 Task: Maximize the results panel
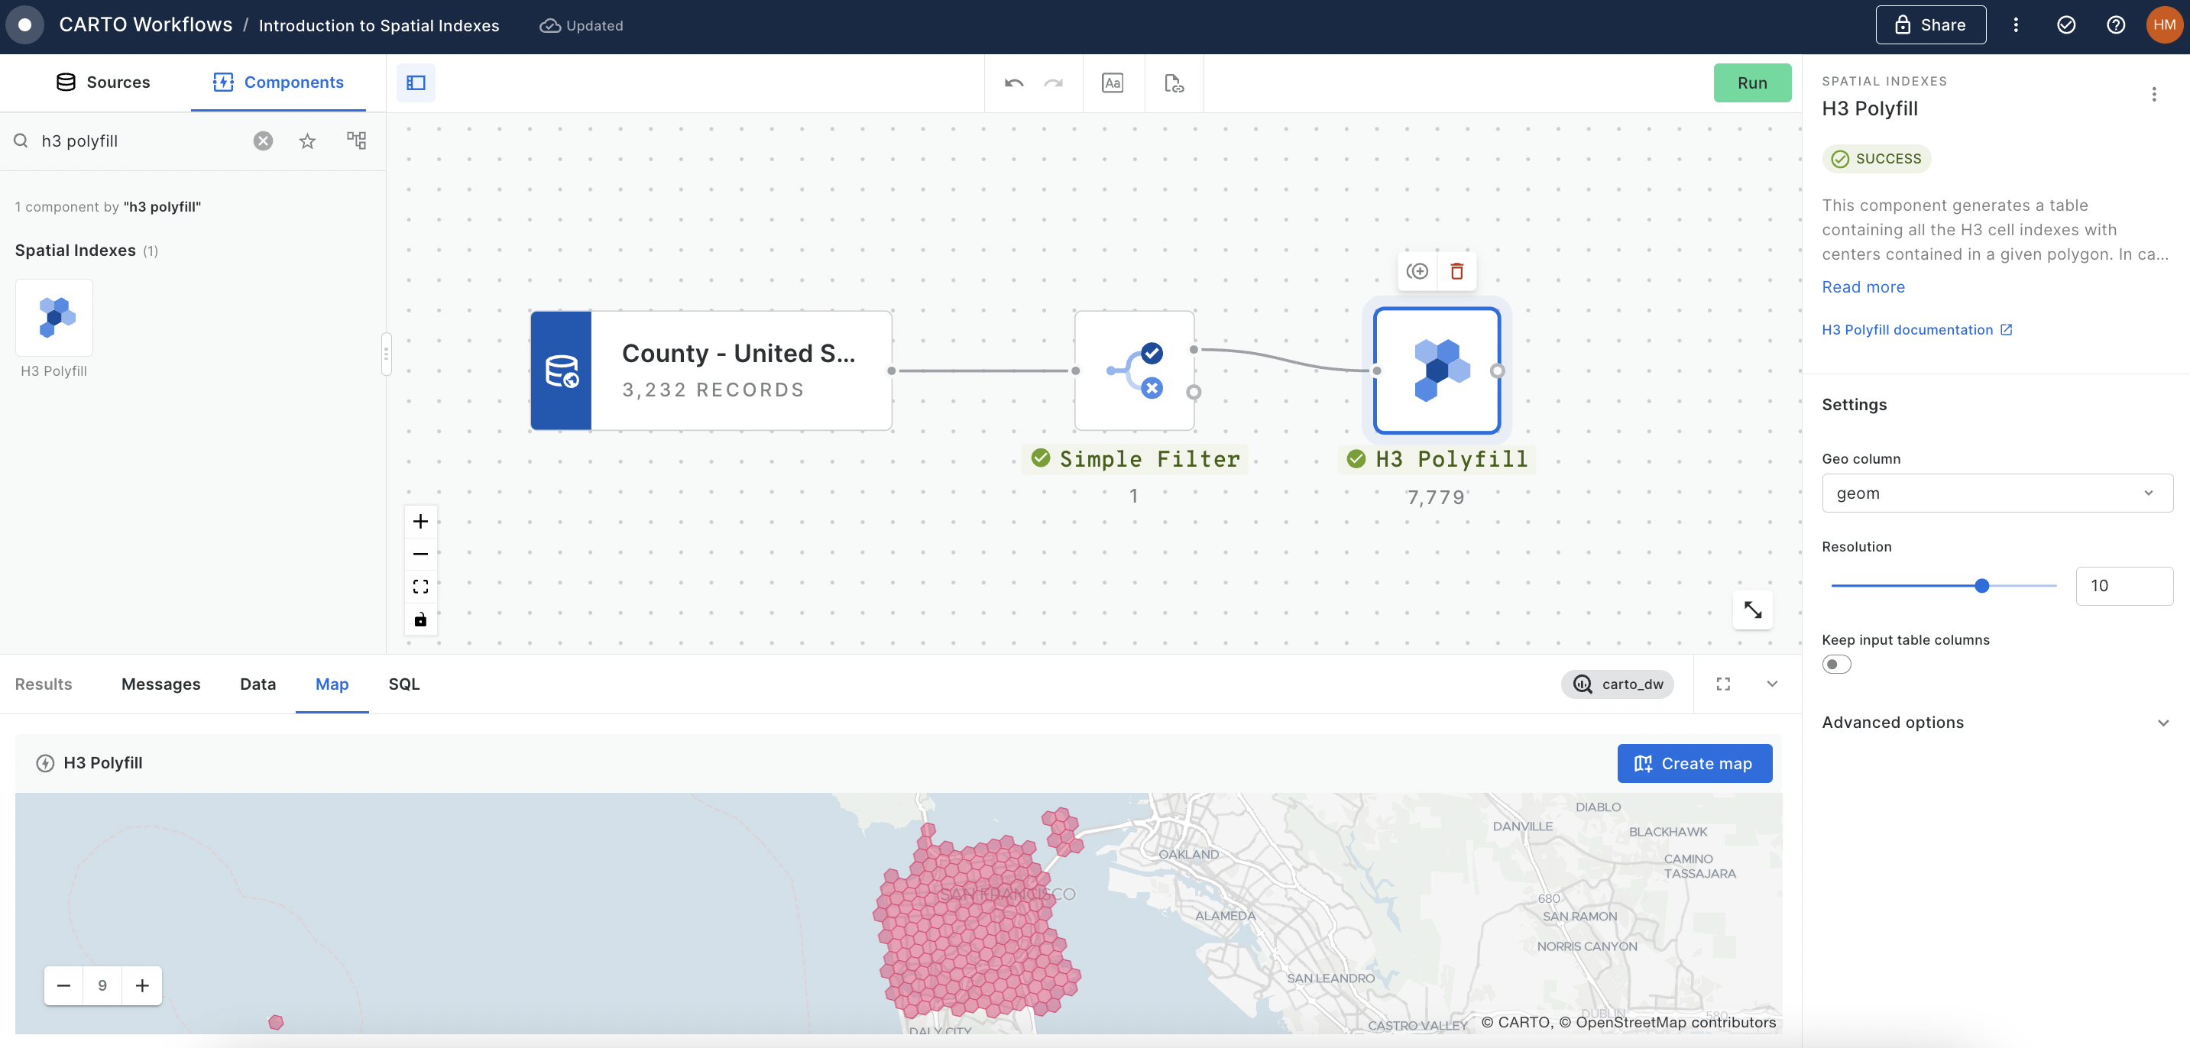(x=1723, y=684)
